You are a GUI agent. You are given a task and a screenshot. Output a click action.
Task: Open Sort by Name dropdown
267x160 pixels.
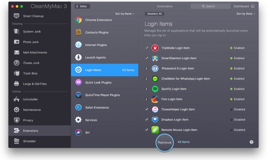click(x=125, y=14)
